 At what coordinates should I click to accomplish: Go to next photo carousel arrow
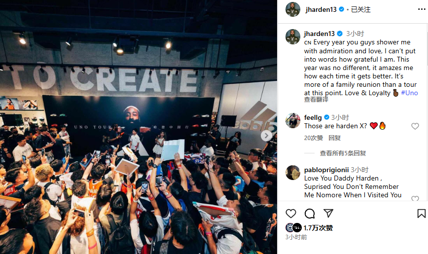click(x=266, y=136)
